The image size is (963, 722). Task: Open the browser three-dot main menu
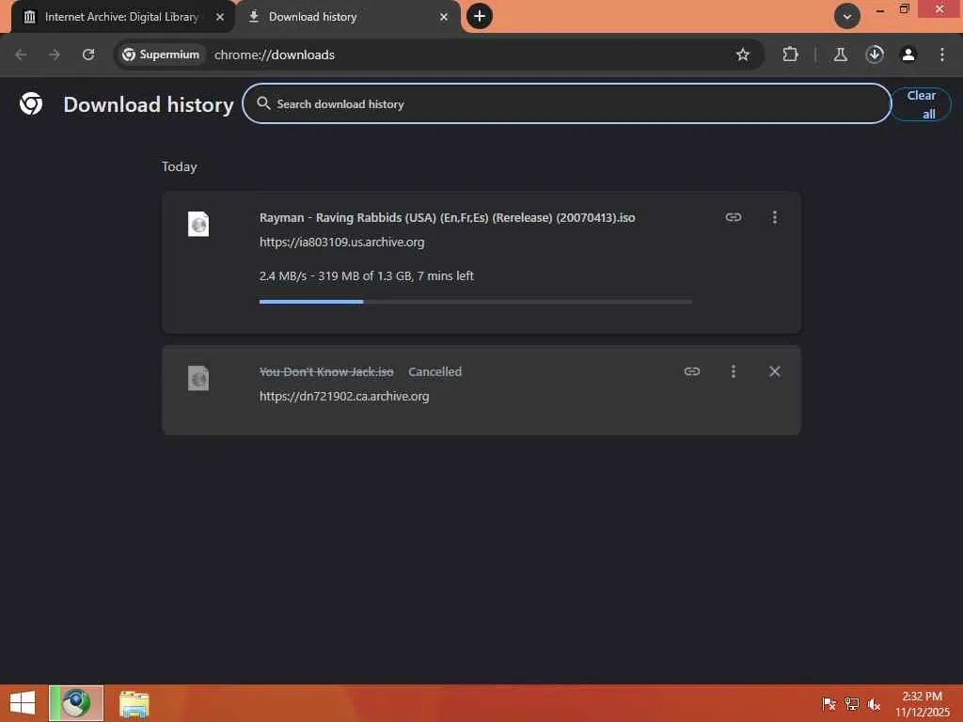click(942, 55)
